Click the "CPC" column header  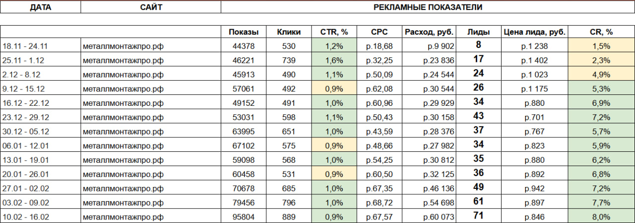pos(379,32)
